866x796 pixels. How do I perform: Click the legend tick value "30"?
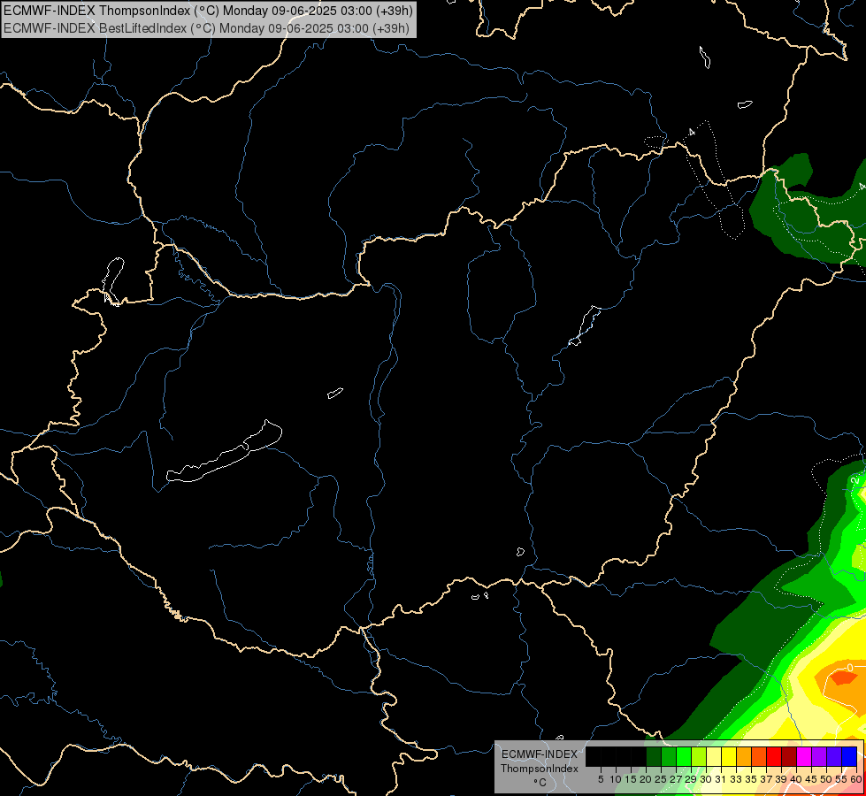(706, 779)
